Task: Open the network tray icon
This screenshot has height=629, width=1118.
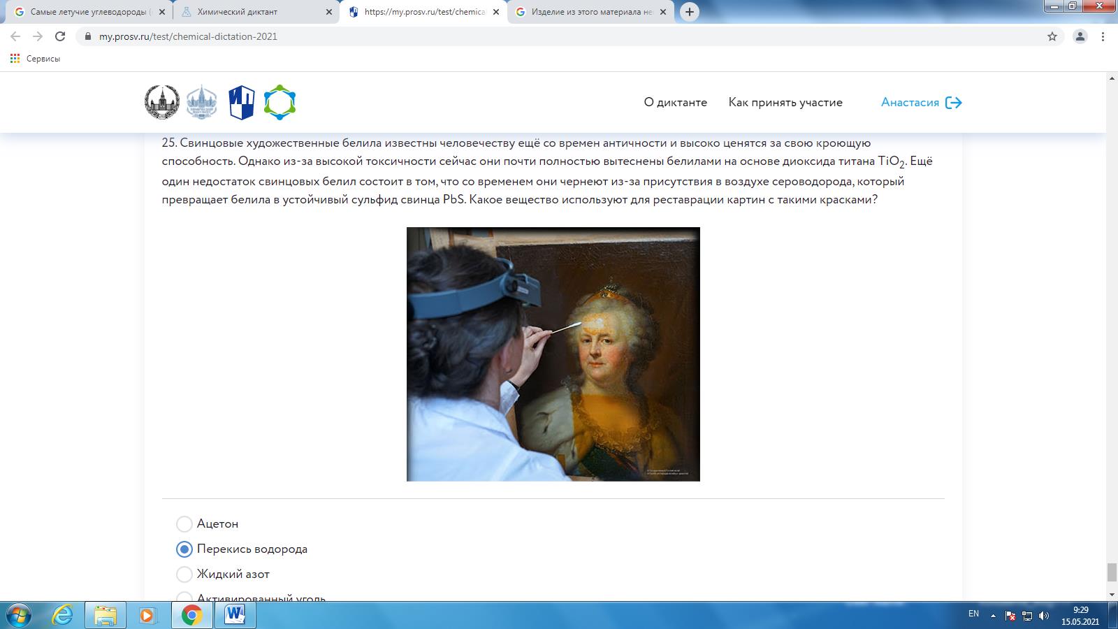Action: tap(1027, 616)
